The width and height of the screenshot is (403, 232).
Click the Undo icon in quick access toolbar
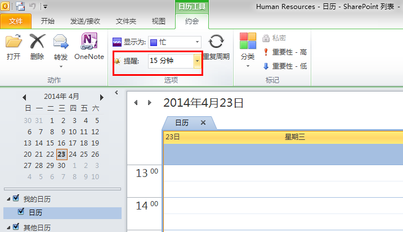click(x=33, y=6)
